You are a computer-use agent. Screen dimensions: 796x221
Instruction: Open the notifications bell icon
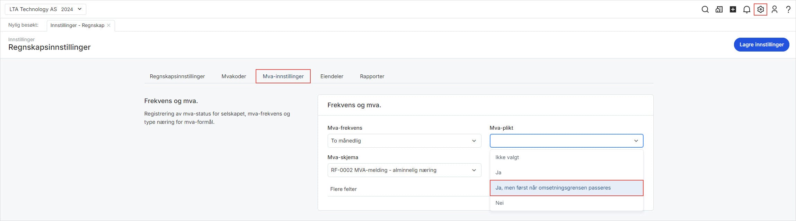[x=747, y=9]
